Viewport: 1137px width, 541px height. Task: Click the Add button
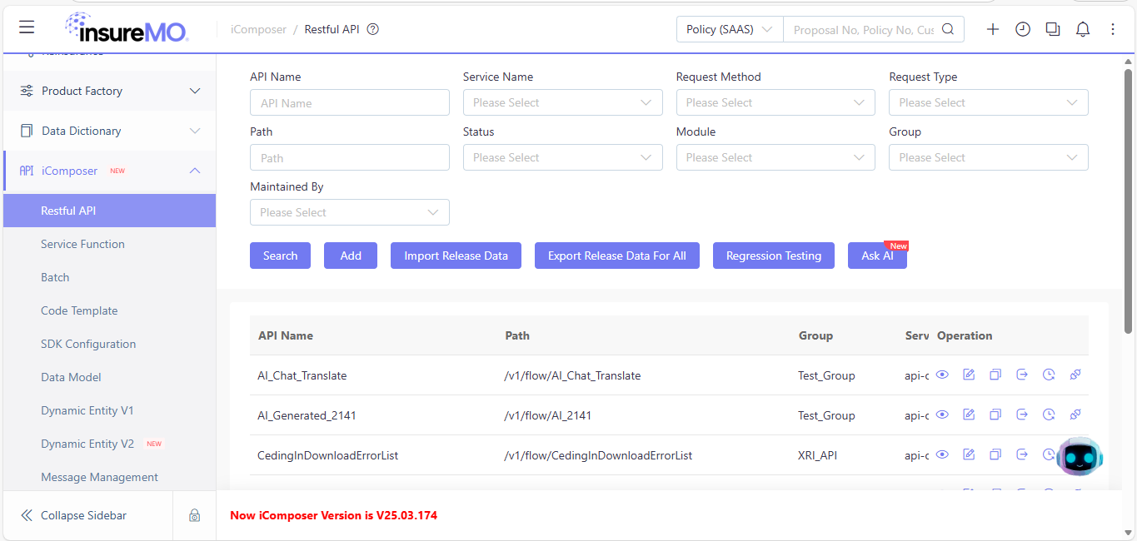coord(351,256)
